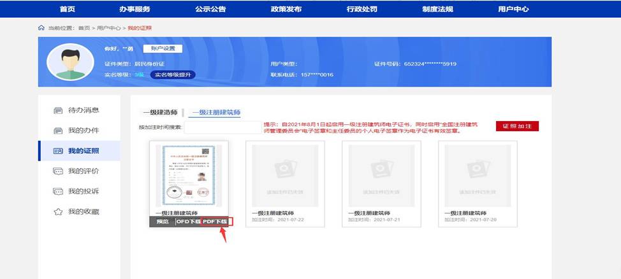Image resolution: width=621 pixels, height=279 pixels.
Task: Click the 我的收藏 star icon
Action: coord(58,211)
